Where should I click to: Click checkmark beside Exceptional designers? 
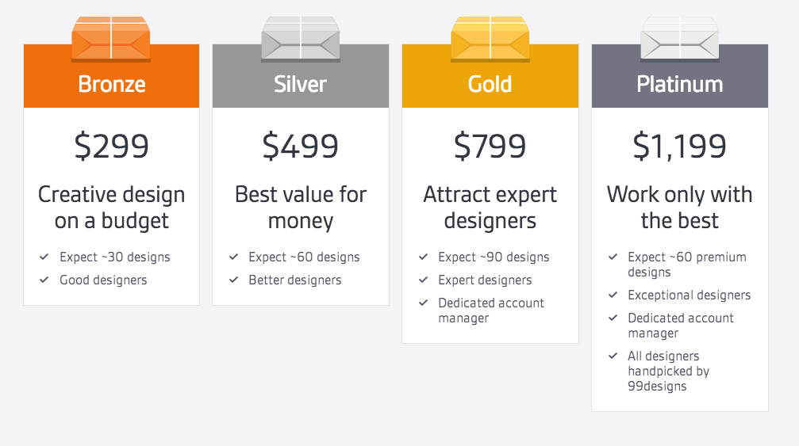tap(613, 295)
